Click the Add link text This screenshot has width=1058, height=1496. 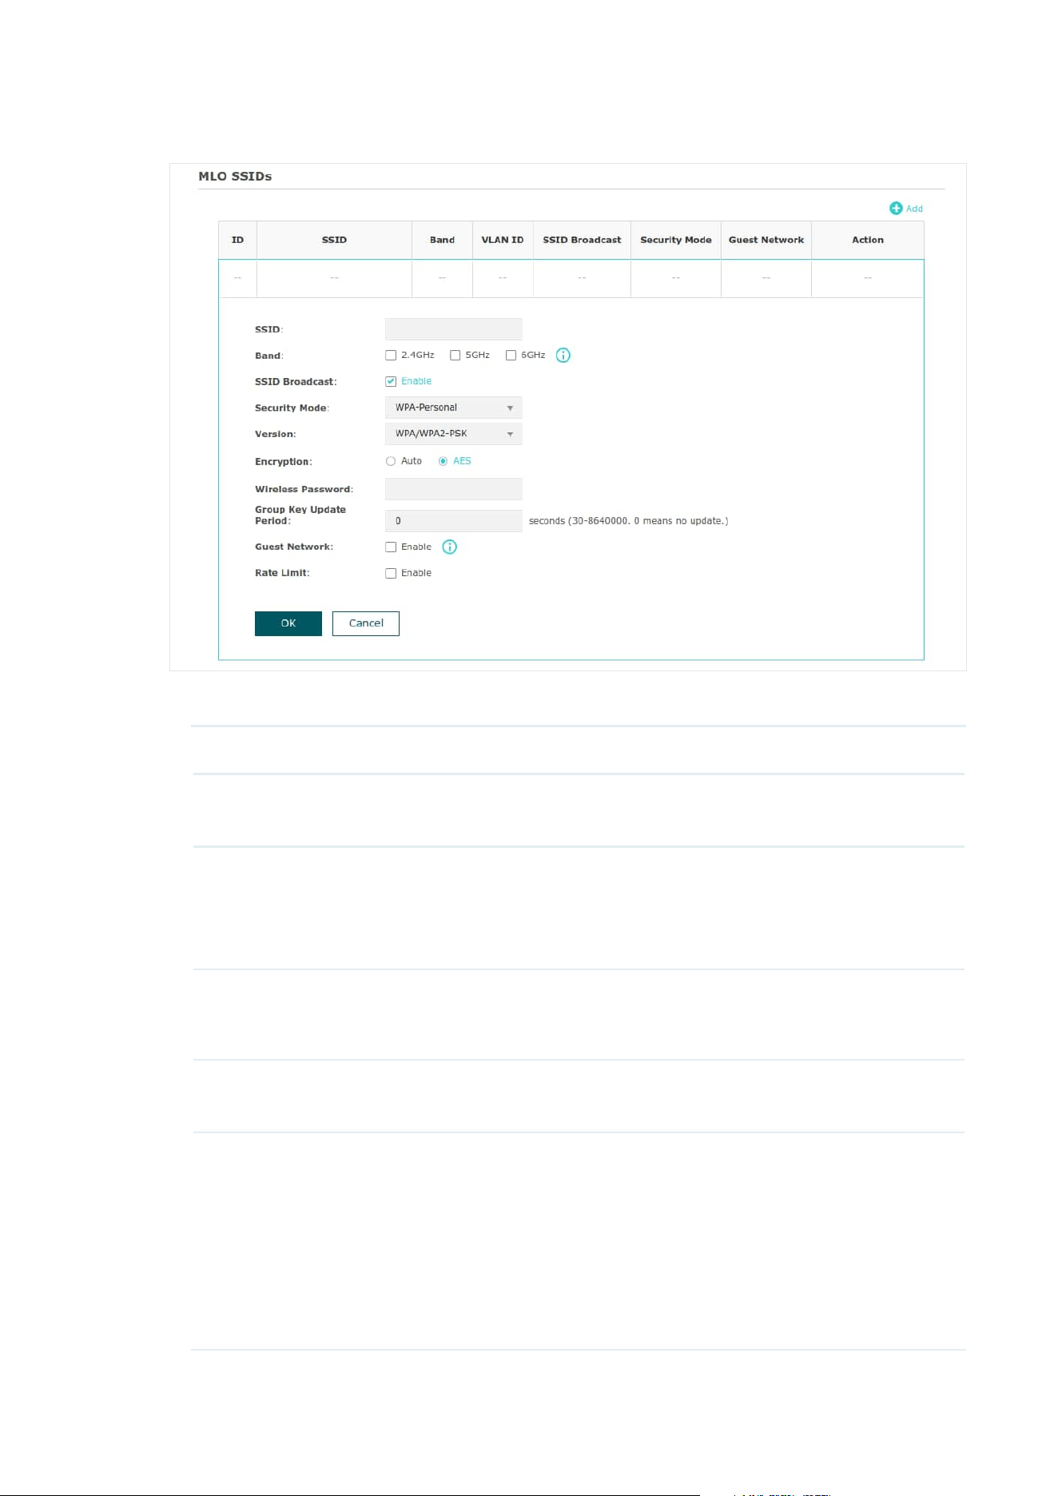click(x=914, y=209)
